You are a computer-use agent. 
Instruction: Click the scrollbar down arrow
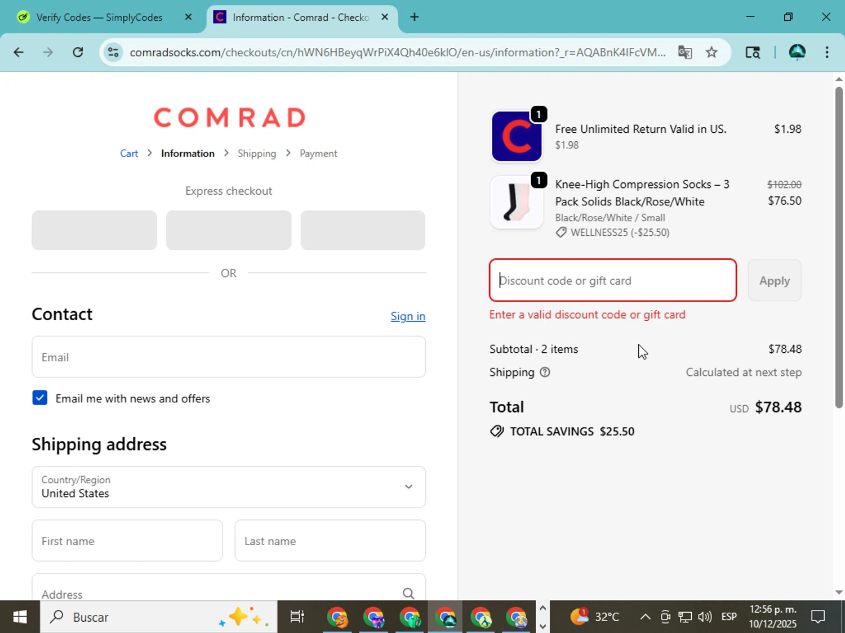coord(839,592)
